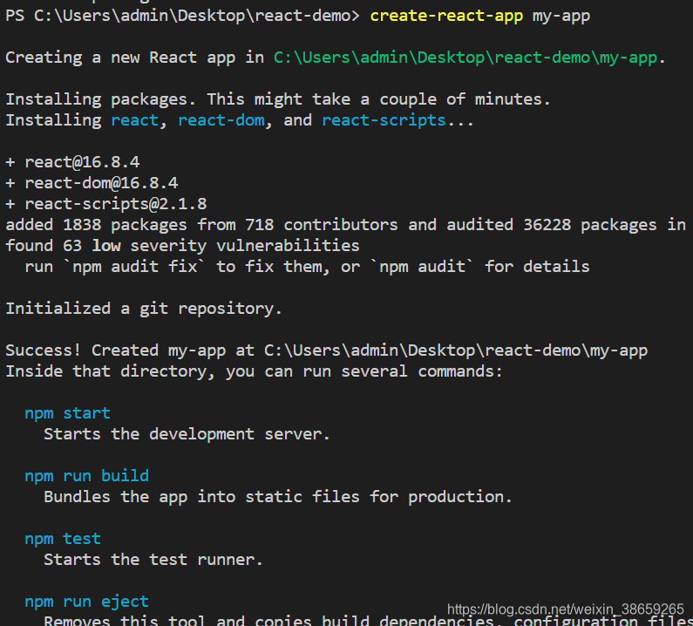Click the green path 'C:\Users\admin\Desktop\react-demo\my-app'
This screenshot has height=626, width=693.
pos(465,58)
